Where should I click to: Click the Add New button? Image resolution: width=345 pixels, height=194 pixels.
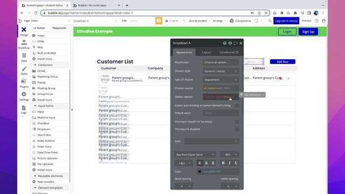[x=282, y=61]
